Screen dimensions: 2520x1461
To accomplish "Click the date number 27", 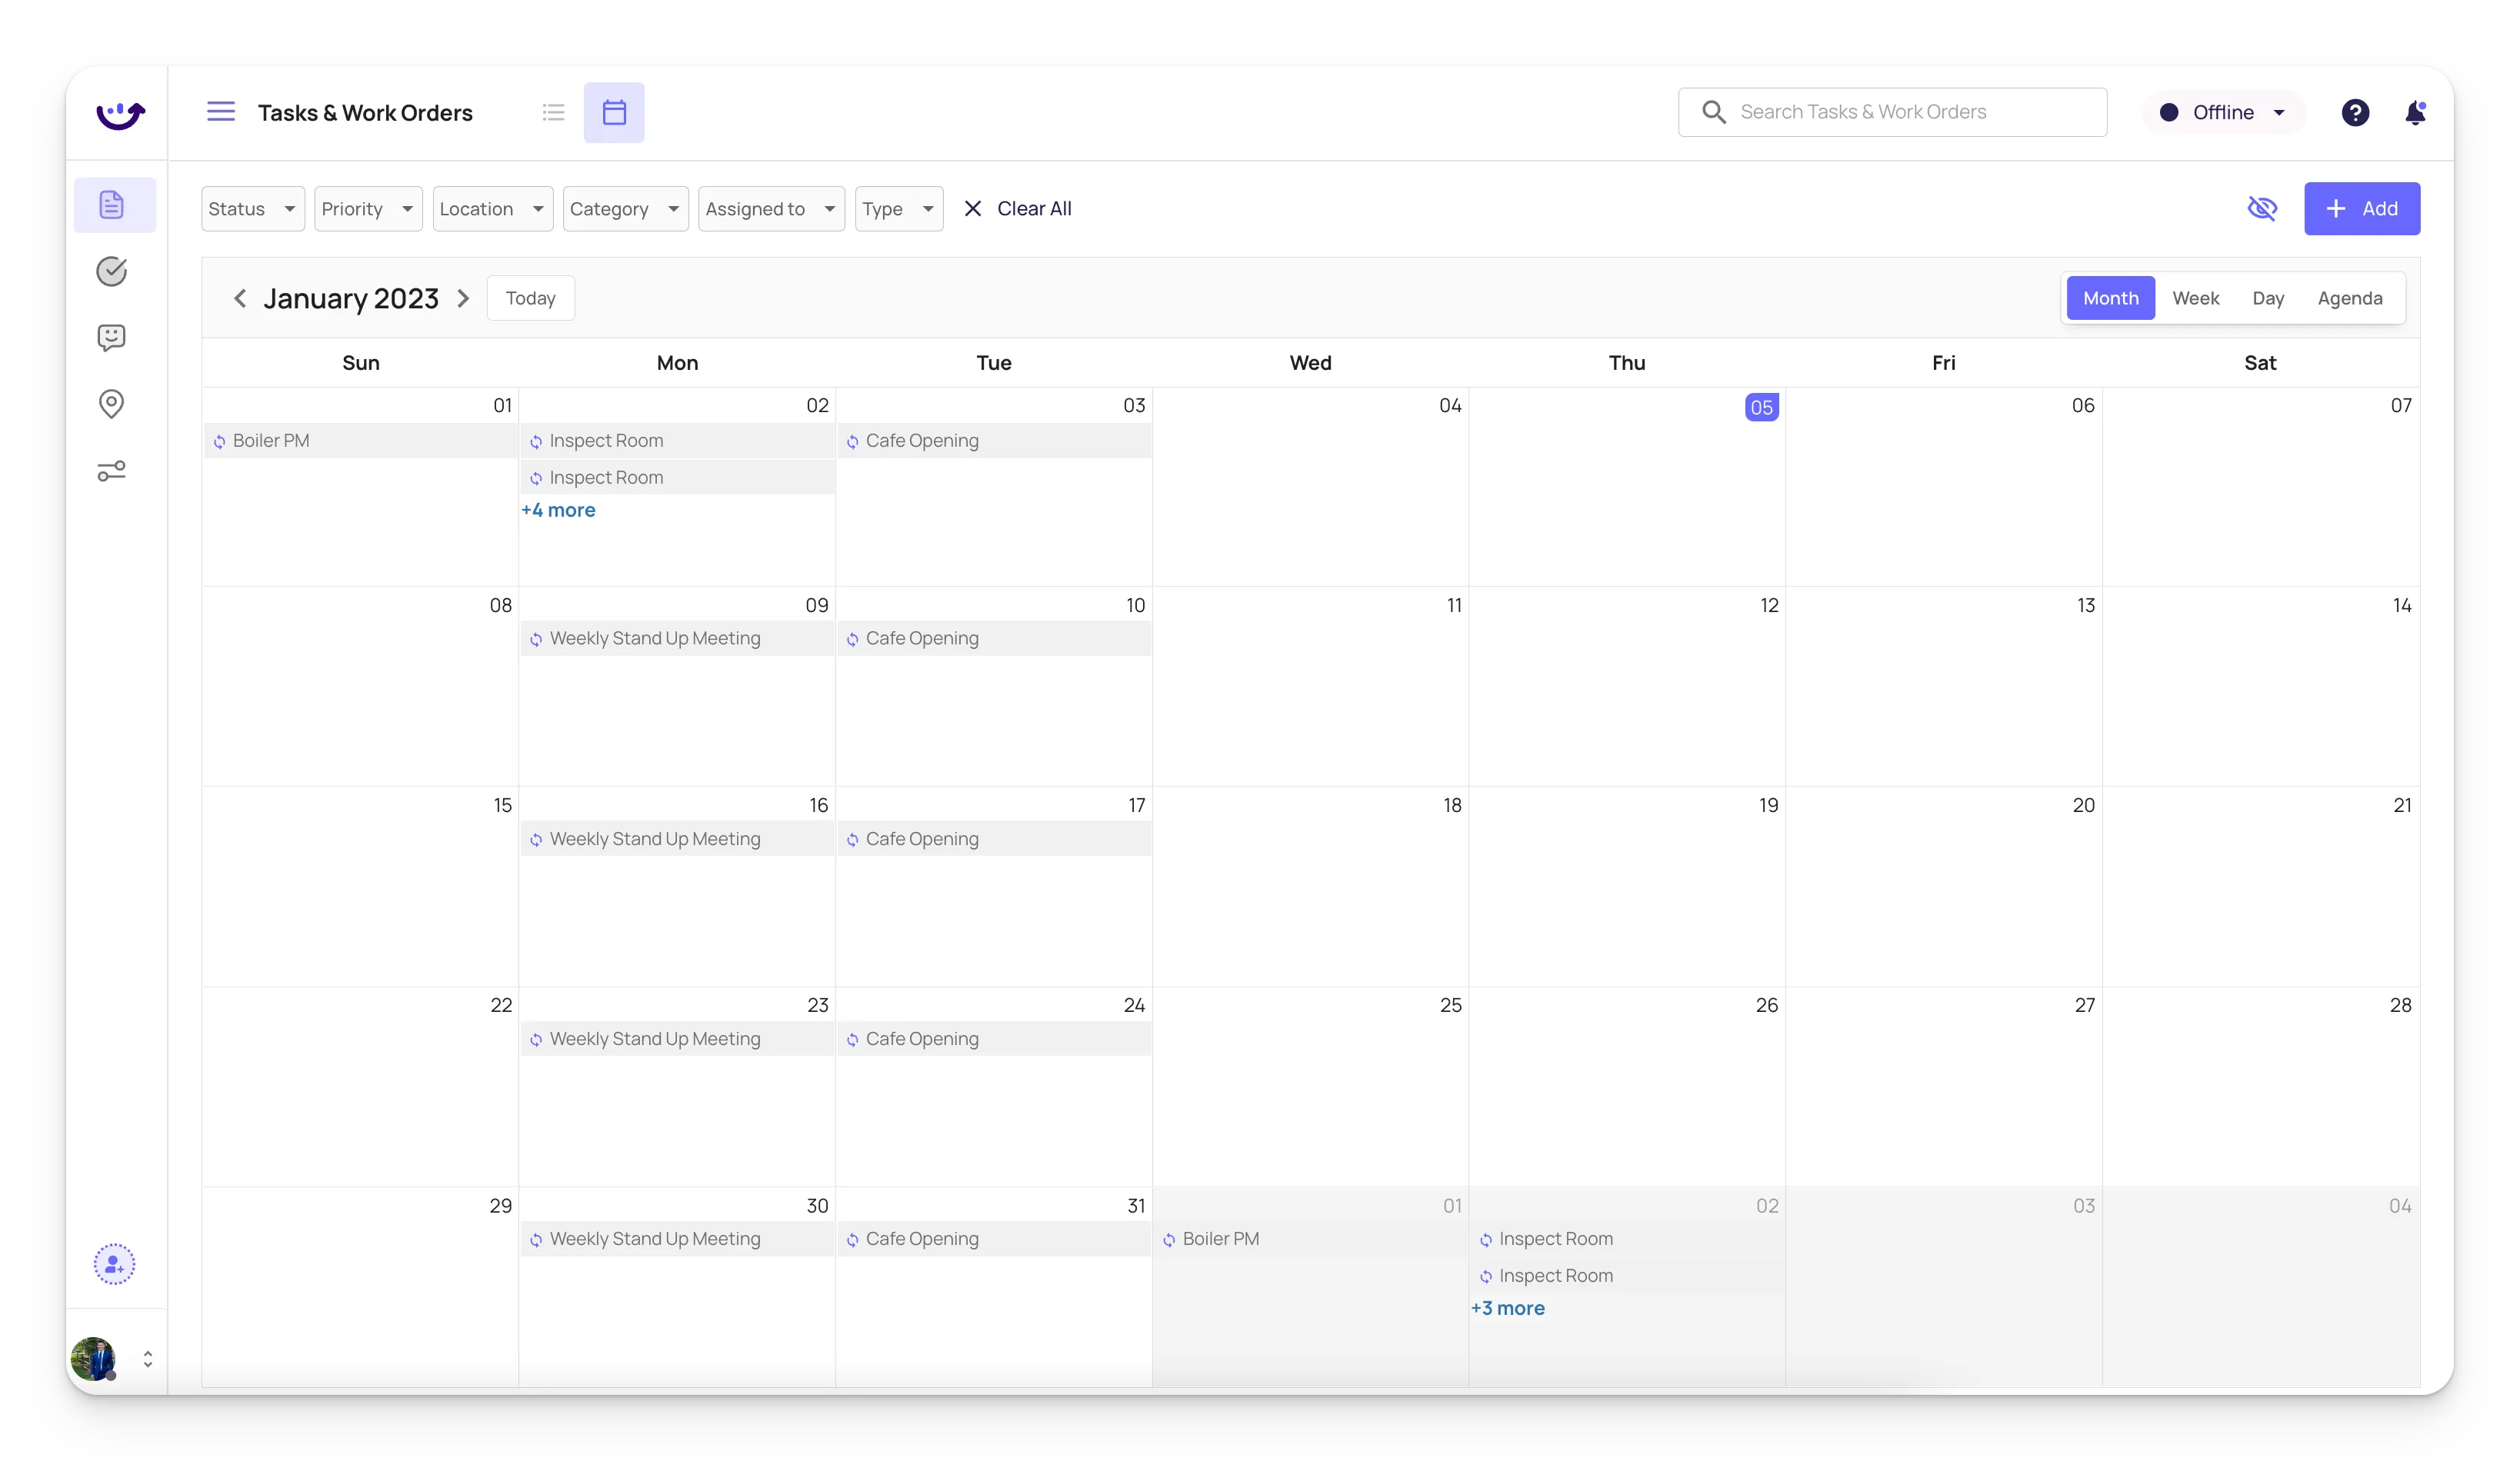I will pos(2084,1005).
